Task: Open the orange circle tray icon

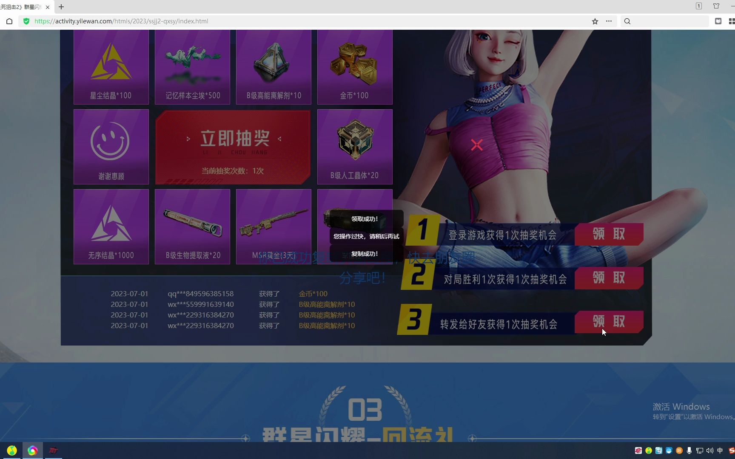Action: point(679,450)
